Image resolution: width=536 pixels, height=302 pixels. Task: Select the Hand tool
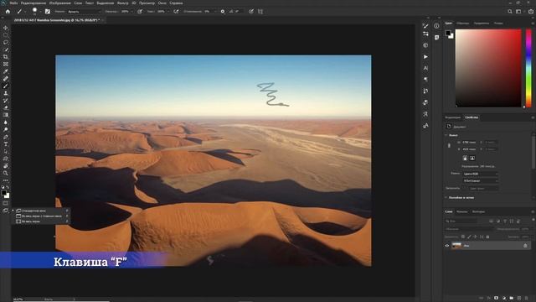6,166
